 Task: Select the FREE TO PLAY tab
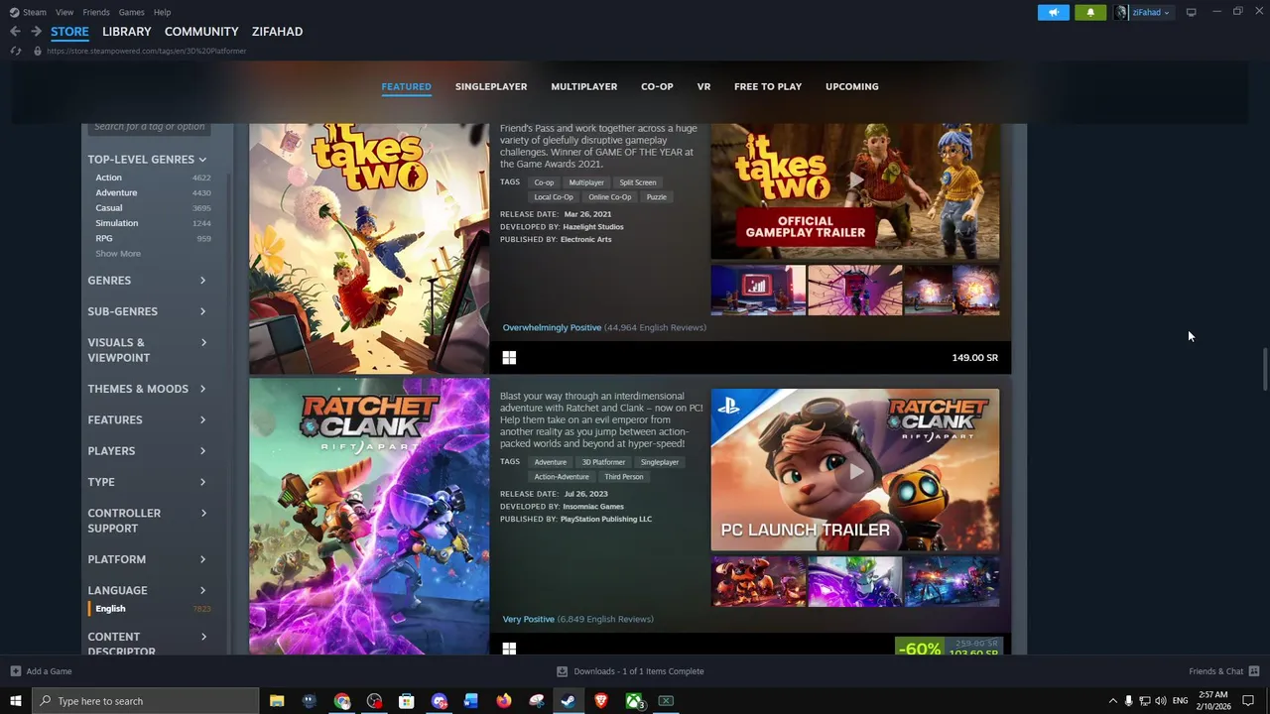click(768, 86)
